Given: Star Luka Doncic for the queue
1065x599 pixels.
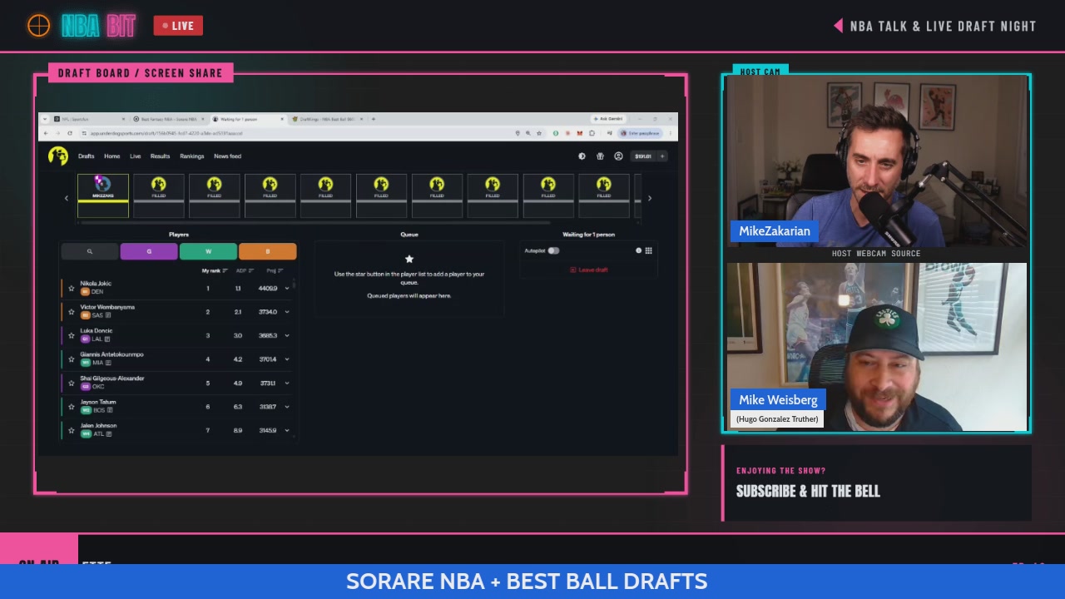Looking at the screenshot, I should 71,335.
